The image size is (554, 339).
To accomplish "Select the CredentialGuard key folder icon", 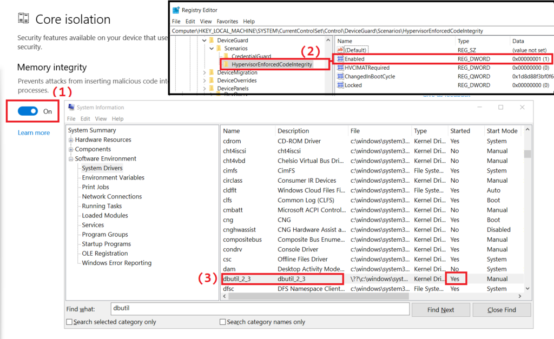I will pyautogui.click(x=226, y=56).
